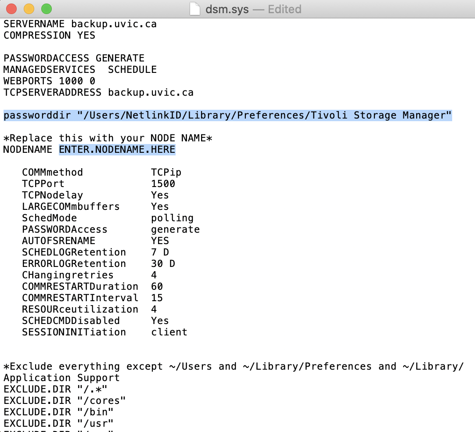Click the EXCLUDE.DIR "/bin" line
This screenshot has height=432, width=475.
pos(58,412)
